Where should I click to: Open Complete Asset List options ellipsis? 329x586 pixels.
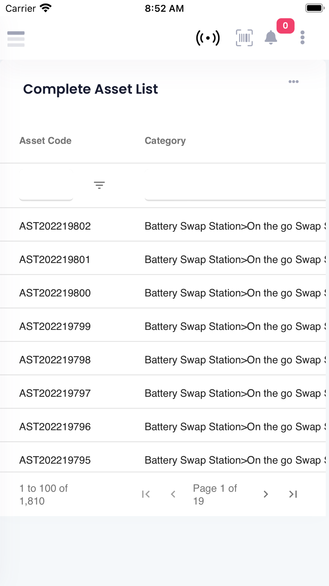tap(293, 82)
